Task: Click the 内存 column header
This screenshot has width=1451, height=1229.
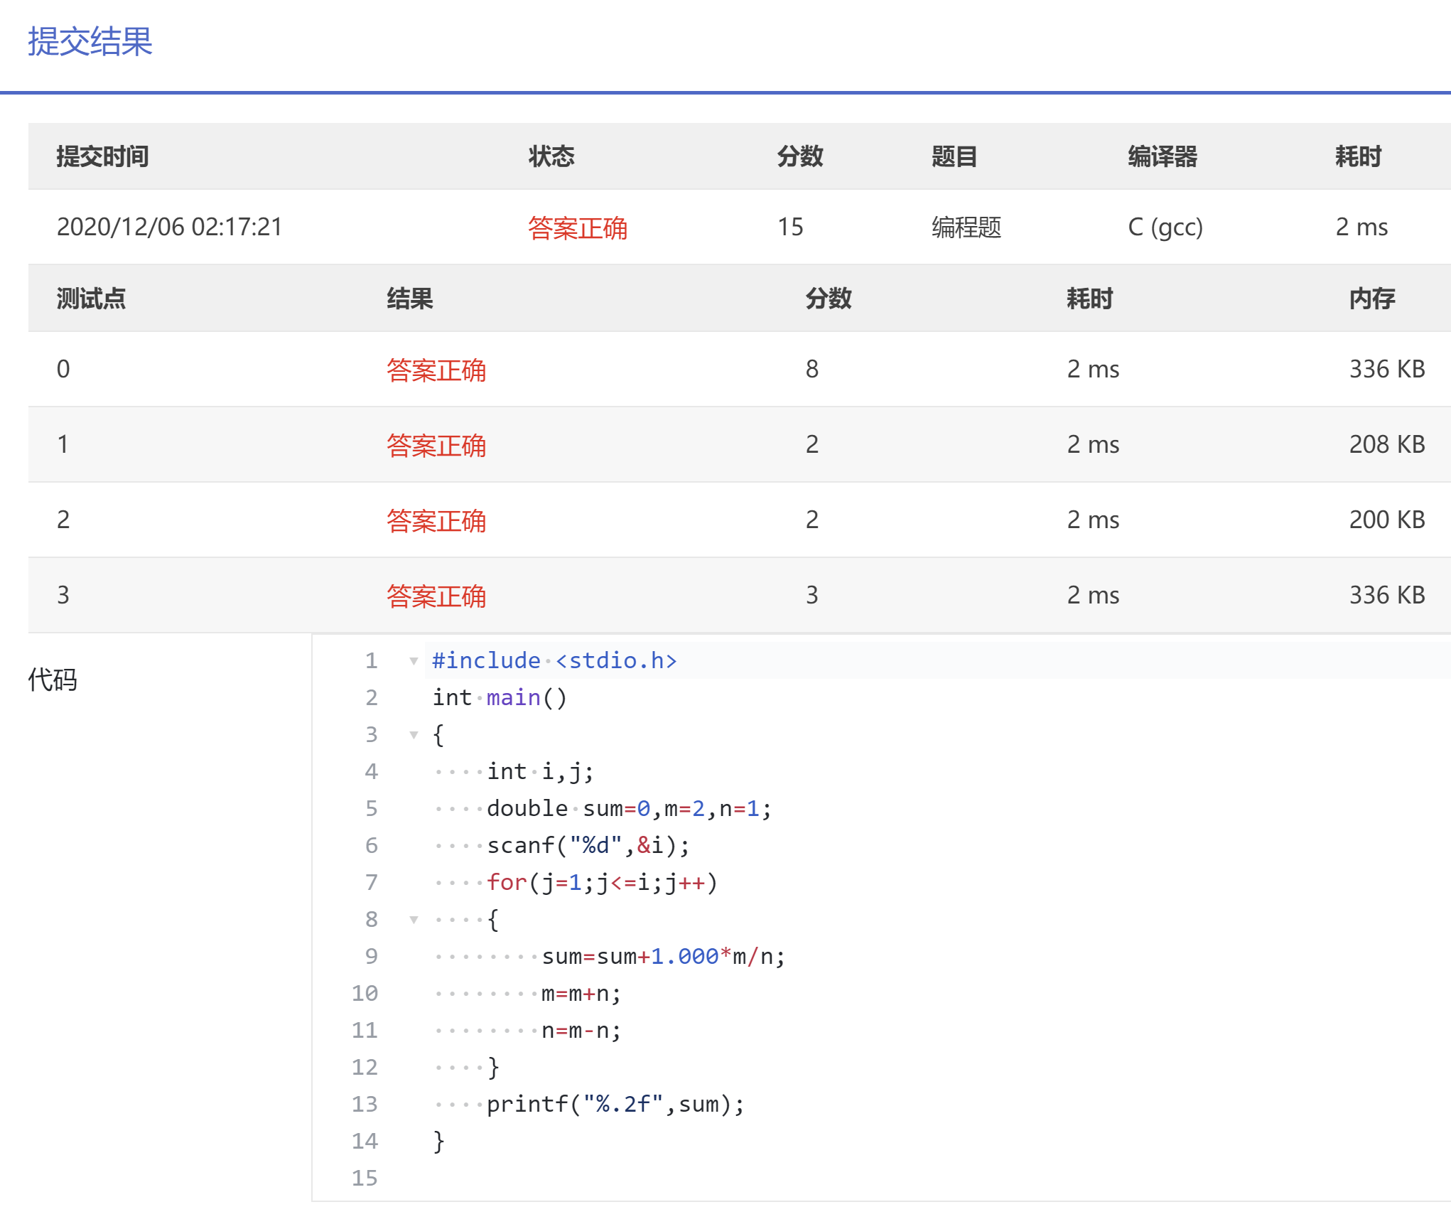Action: click(x=1372, y=299)
